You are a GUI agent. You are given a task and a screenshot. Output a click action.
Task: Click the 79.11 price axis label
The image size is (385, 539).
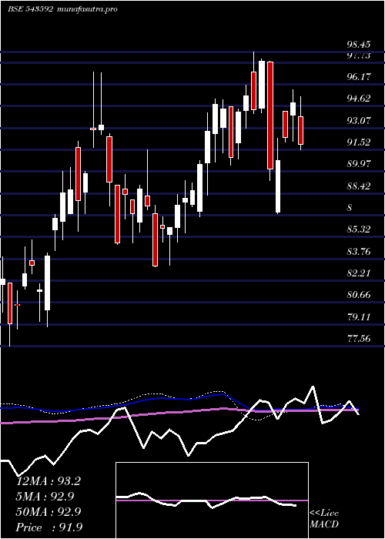click(359, 316)
